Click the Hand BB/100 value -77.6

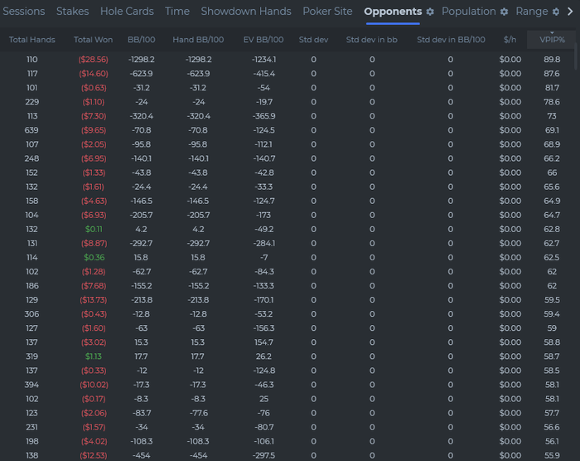[198, 413]
